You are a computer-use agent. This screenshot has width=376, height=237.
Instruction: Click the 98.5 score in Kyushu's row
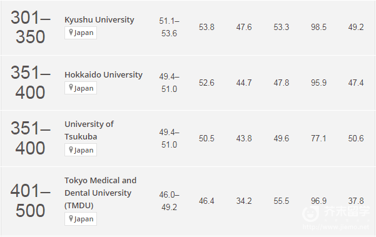pos(318,27)
